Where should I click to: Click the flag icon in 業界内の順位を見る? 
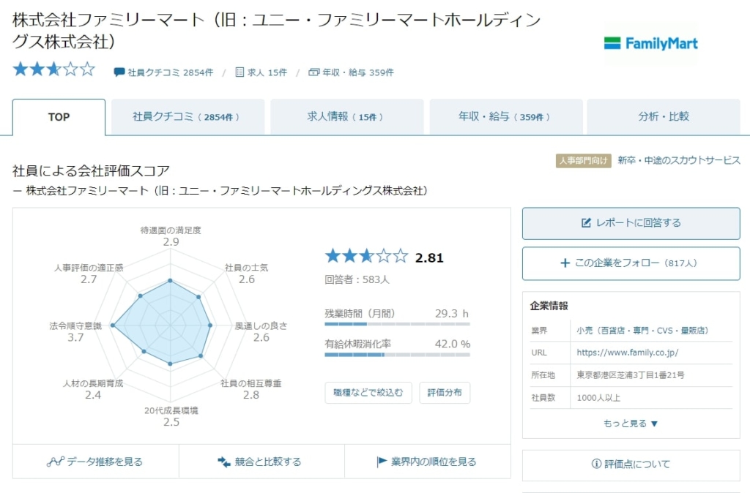[x=382, y=462]
